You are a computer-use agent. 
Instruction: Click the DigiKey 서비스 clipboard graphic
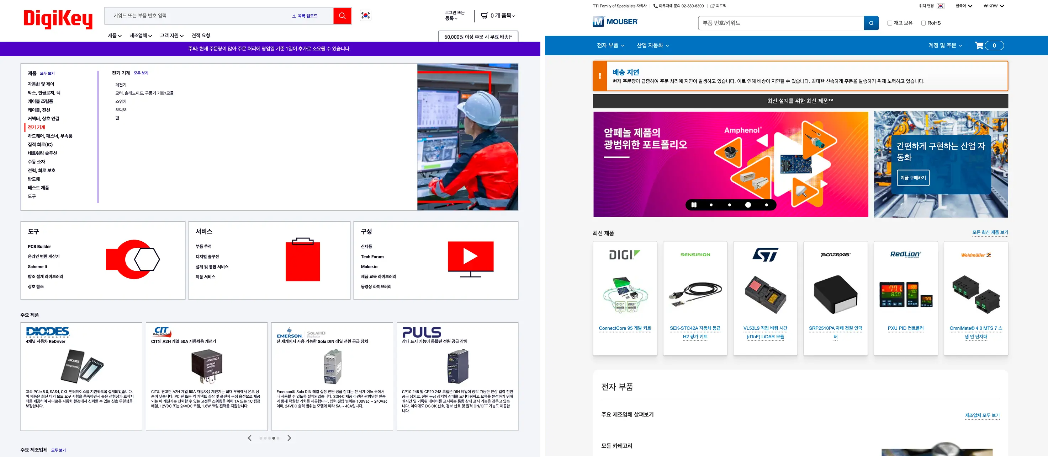pos(303,259)
